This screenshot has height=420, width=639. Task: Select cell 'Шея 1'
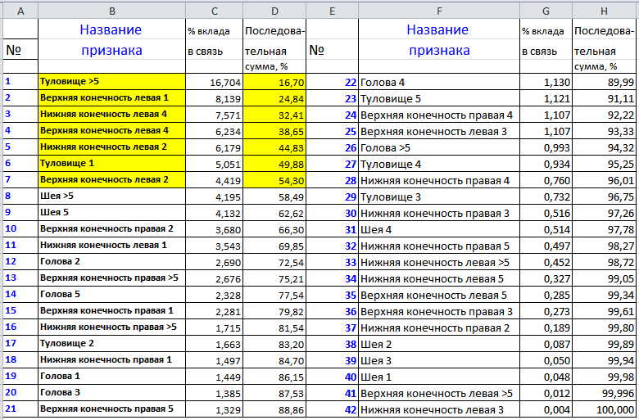click(439, 377)
